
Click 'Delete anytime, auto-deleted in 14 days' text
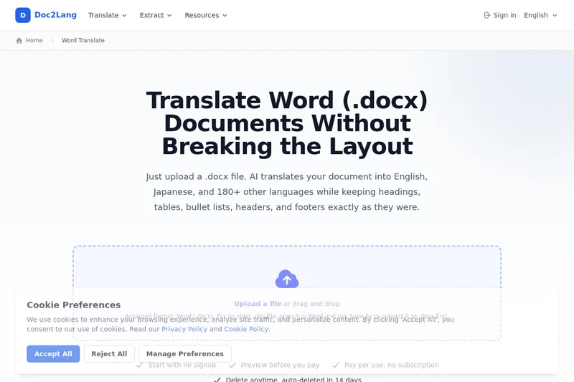293,379
